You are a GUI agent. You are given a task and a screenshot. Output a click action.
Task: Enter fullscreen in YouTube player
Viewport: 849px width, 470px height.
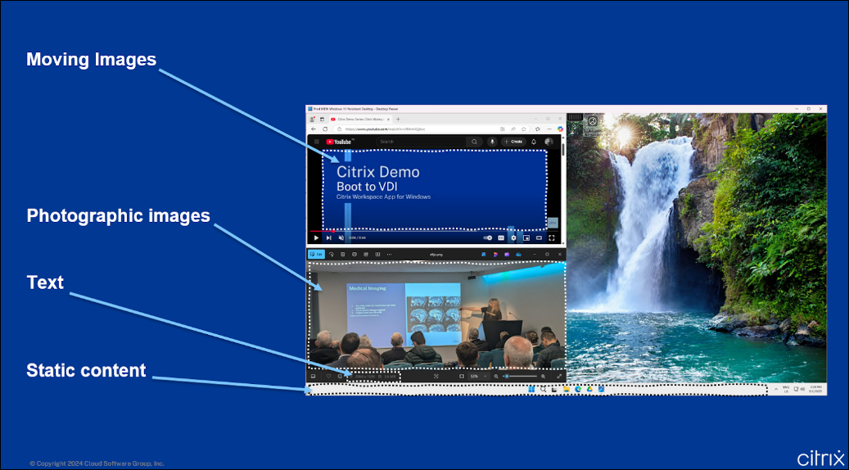point(553,238)
